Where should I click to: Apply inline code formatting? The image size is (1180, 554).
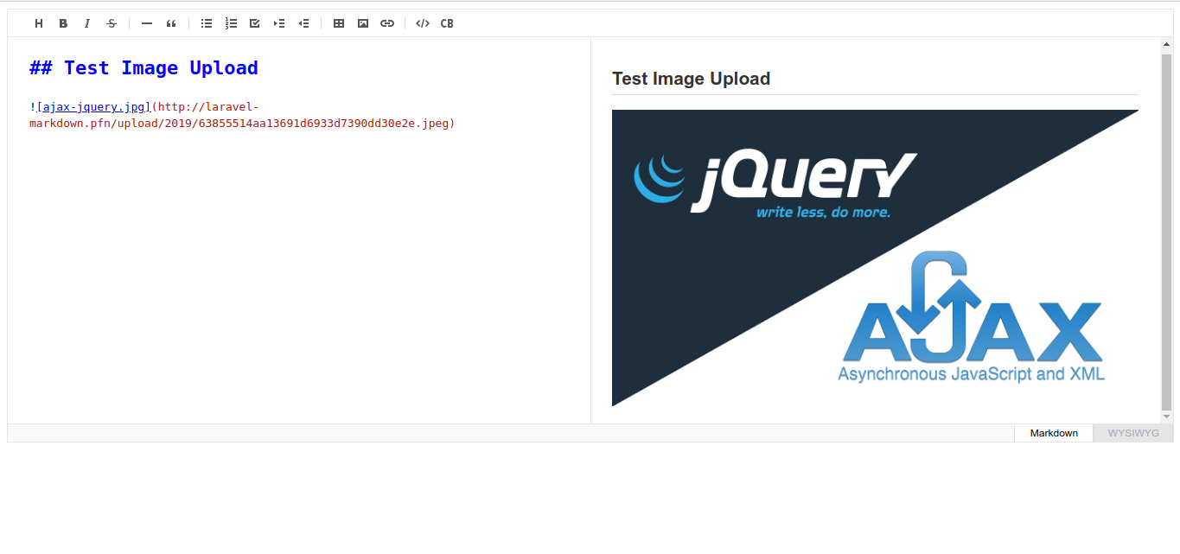[423, 23]
